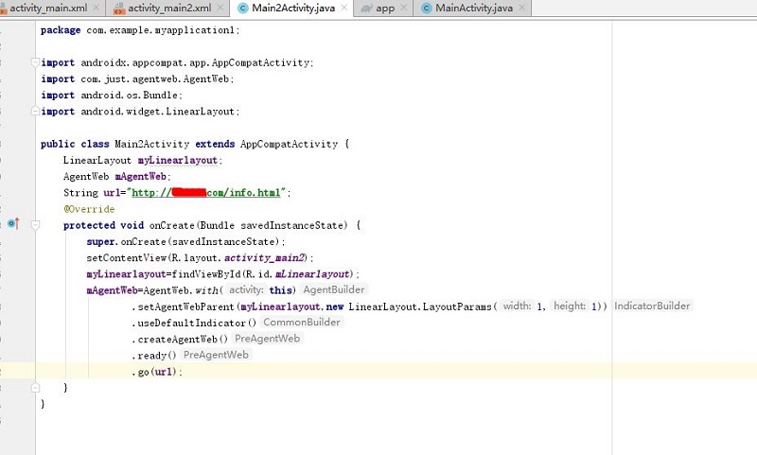Open the info.html URL link in code
Image resolution: width=757 pixels, height=455 pixels.
[206, 193]
